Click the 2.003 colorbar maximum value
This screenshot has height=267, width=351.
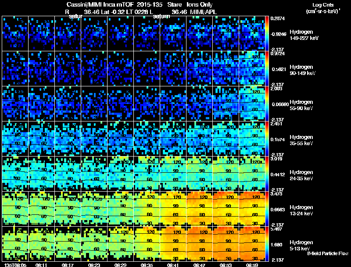(276, 89)
